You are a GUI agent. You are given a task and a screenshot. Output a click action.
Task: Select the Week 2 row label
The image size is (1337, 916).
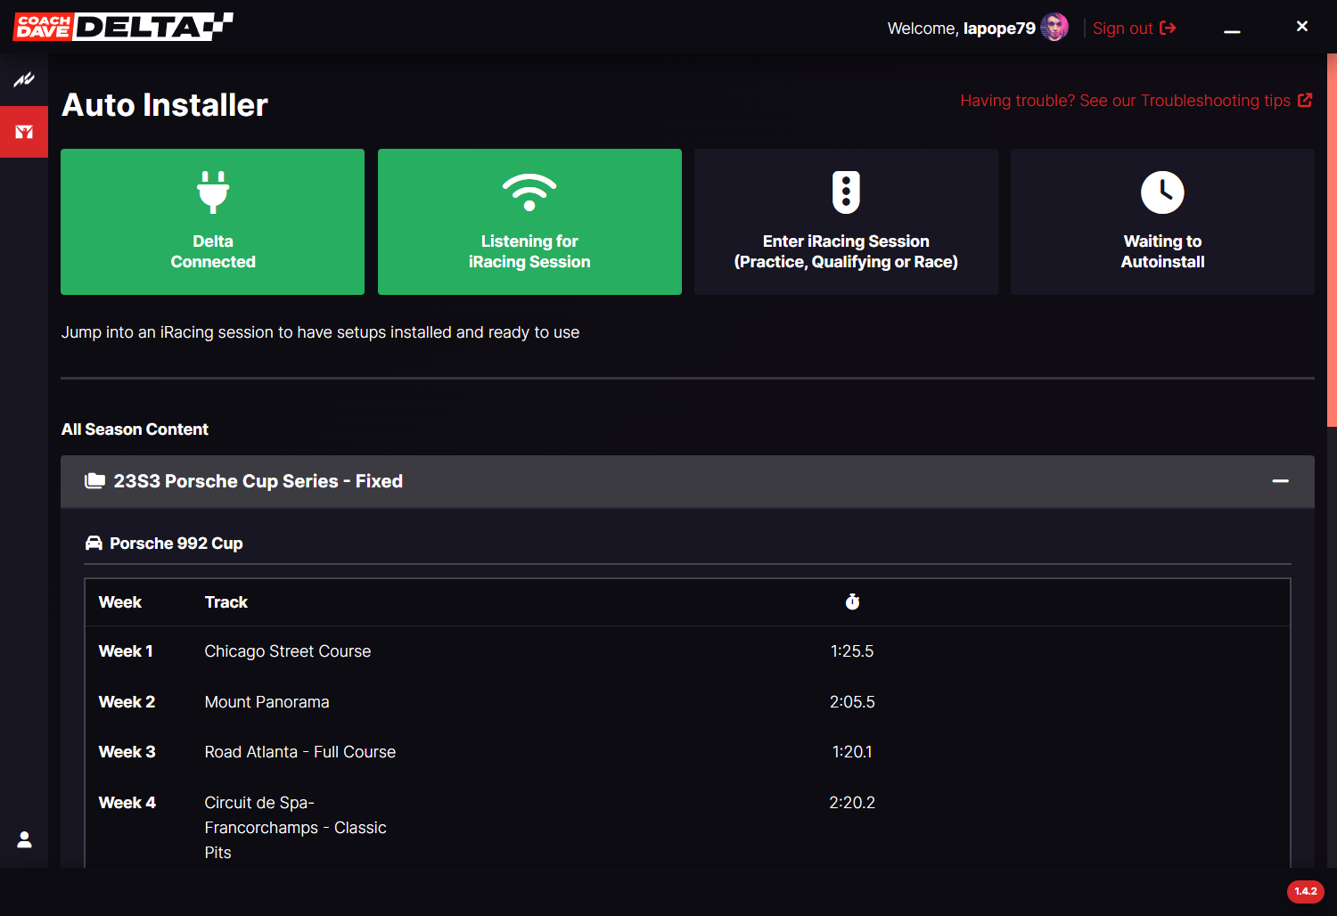127,702
